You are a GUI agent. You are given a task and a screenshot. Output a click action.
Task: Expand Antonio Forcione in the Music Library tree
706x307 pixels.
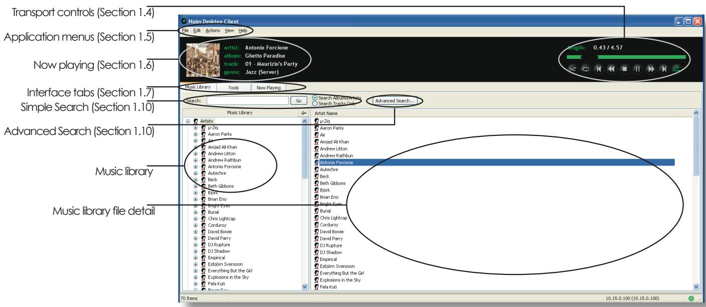coord(195,167)
